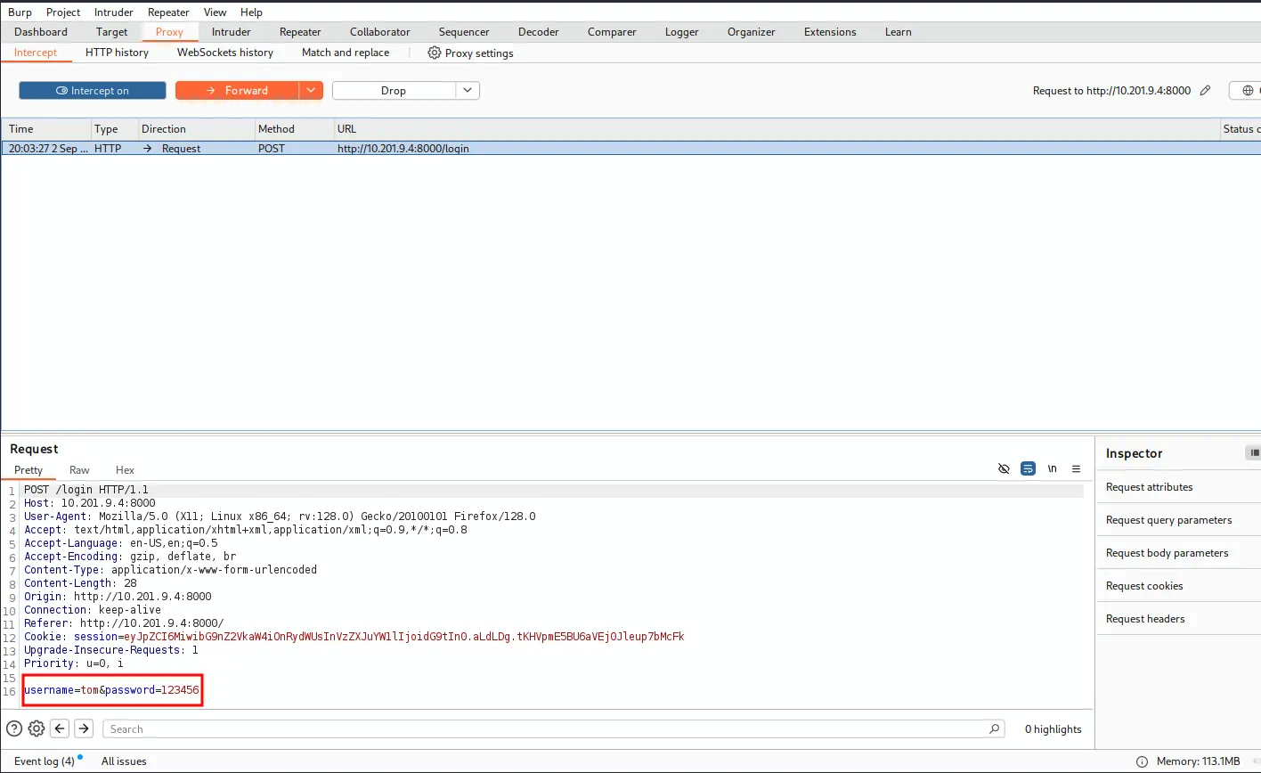
Task: Open the Request editor hamburger menu
Action: tap(1076, 468)
